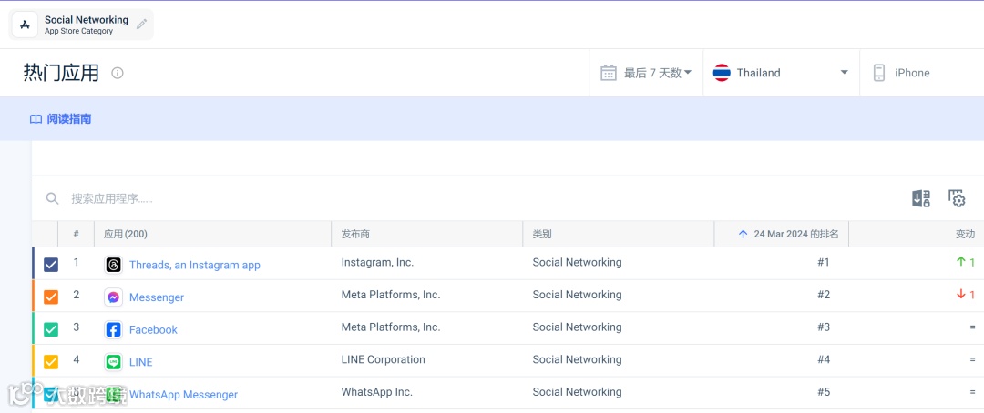
Task: Click the Thailand flag icon
Action: (722, 73)
